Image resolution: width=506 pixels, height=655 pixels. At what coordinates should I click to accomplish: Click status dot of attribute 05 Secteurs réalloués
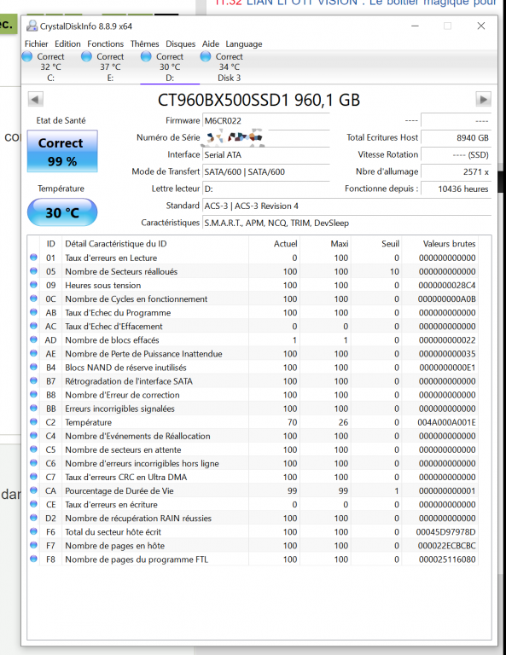[33, 271]
